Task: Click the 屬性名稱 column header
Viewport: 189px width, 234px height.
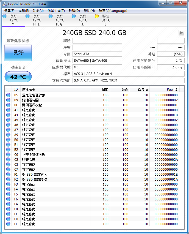Action: coord(55,89)
